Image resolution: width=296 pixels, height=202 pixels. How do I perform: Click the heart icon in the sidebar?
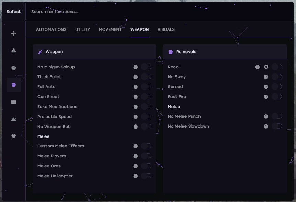click(x=14, y=136)
